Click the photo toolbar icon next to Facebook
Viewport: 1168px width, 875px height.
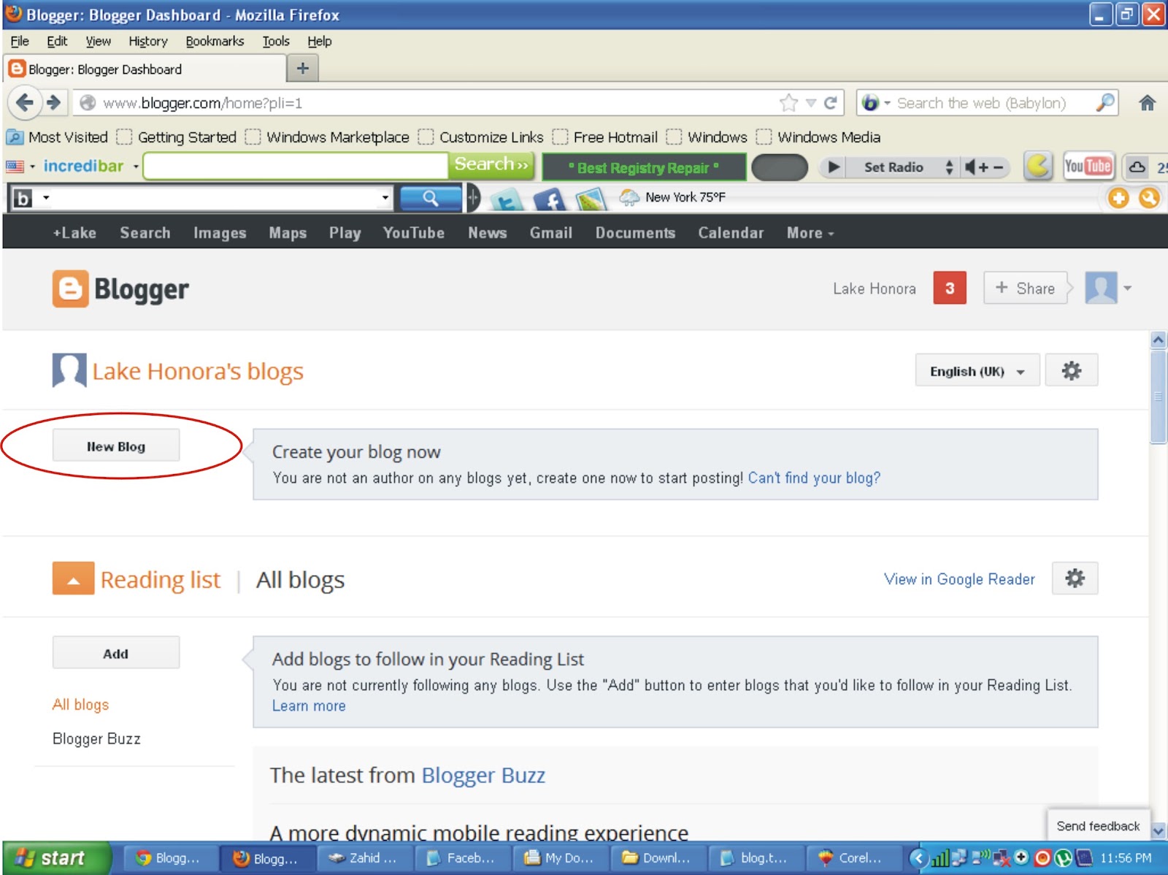pyautogui.click(x=591, y=199)
